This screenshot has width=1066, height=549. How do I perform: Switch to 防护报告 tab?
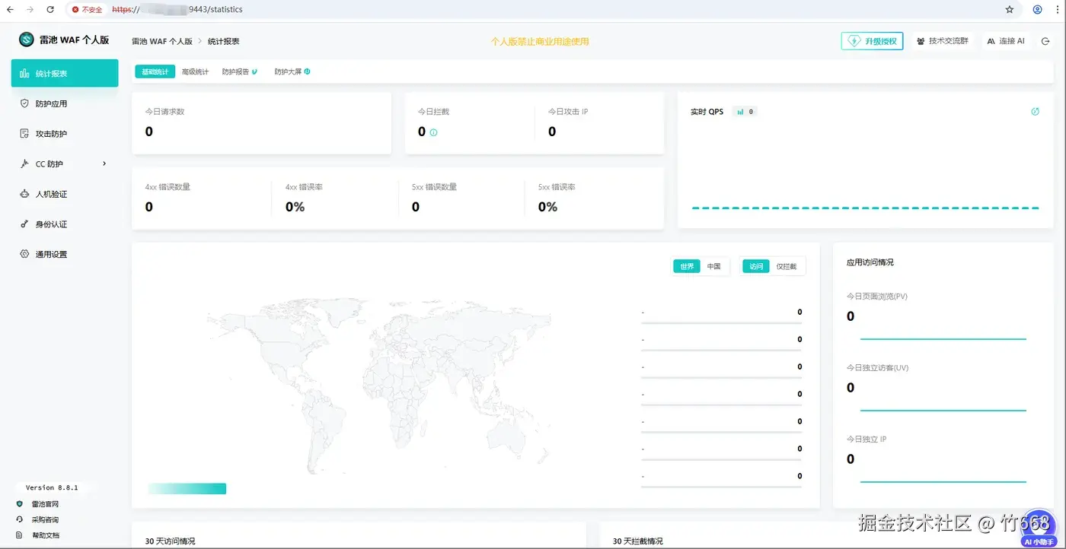click(240, 71)
